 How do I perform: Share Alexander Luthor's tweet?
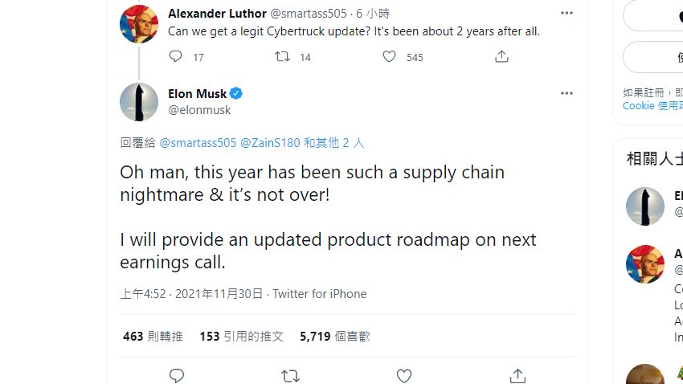[501, 56]
